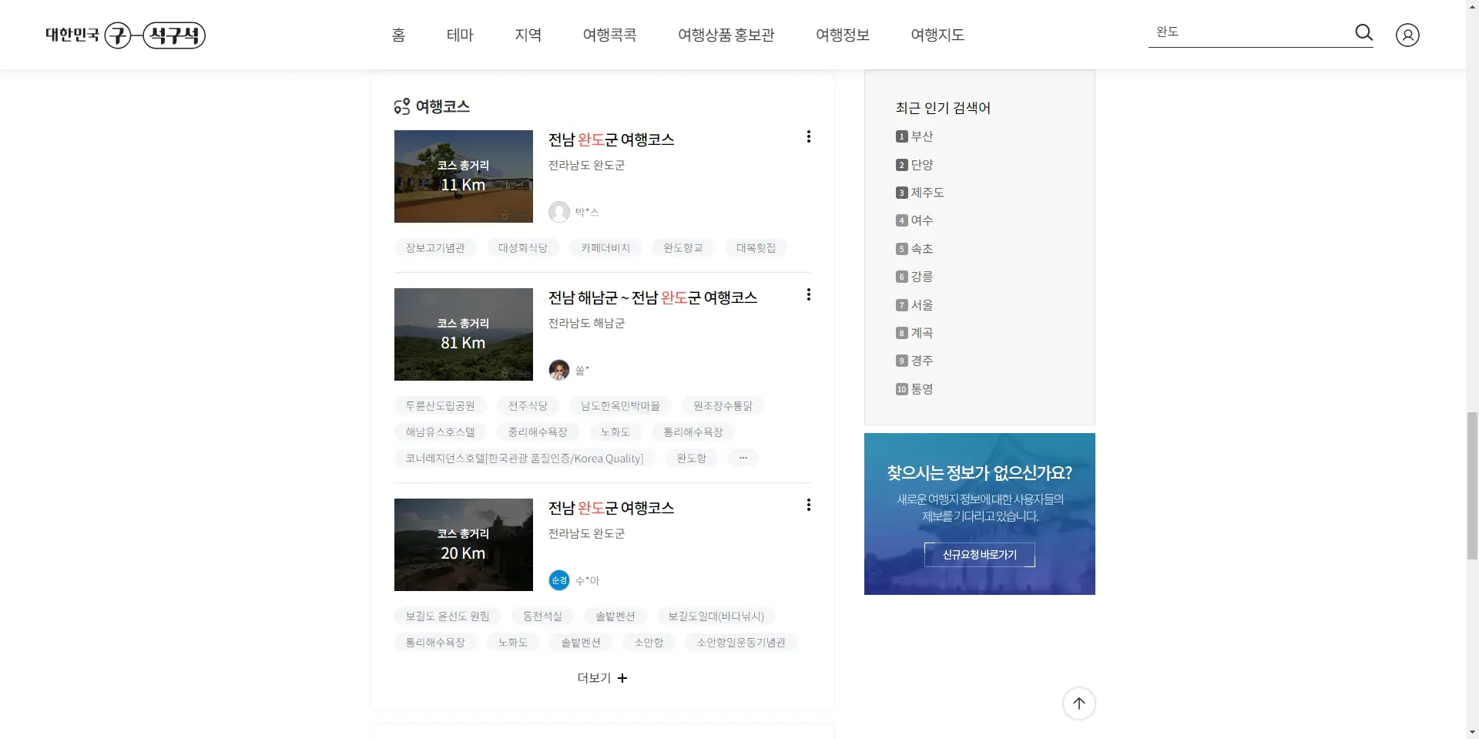Image resolution: width=1479 pixels, height=739 pixels.
Task: Click the 중리해수욕장 tag
Action: click(538, 432)
